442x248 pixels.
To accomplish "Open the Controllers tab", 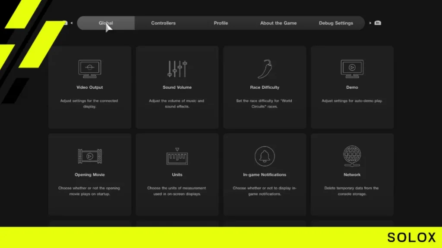I will [x=163, y=23].
